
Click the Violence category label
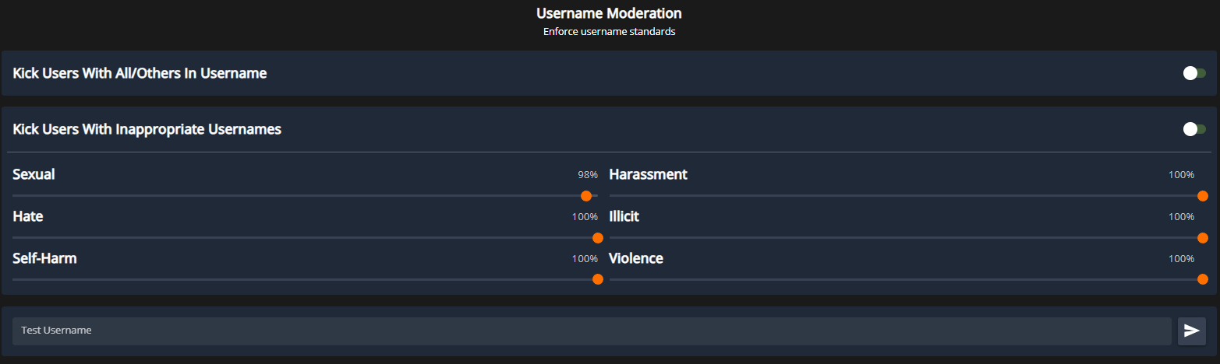636,258
